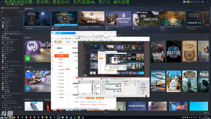Screen dimensions: 211x119
Task: Open the OBS scene transition type dropdown
Action: click(129, 83)
